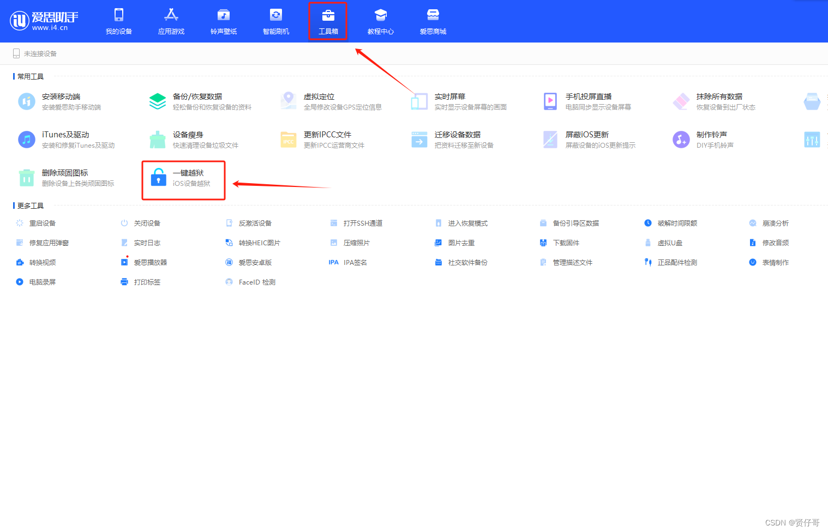Open 爱思安卓版 tool

[x=249, y=262]
